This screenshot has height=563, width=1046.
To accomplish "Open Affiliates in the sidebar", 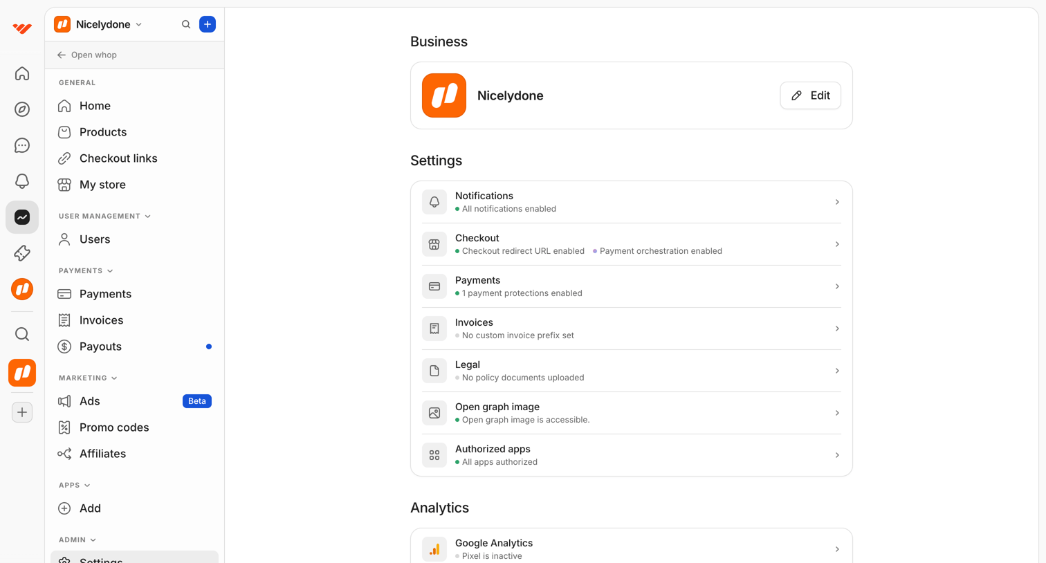I will click(x=134, y=454).
